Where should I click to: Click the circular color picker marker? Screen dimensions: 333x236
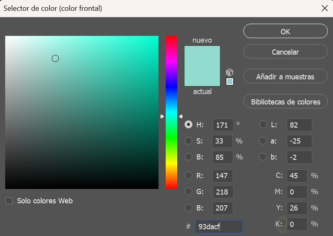pos(55,59)
